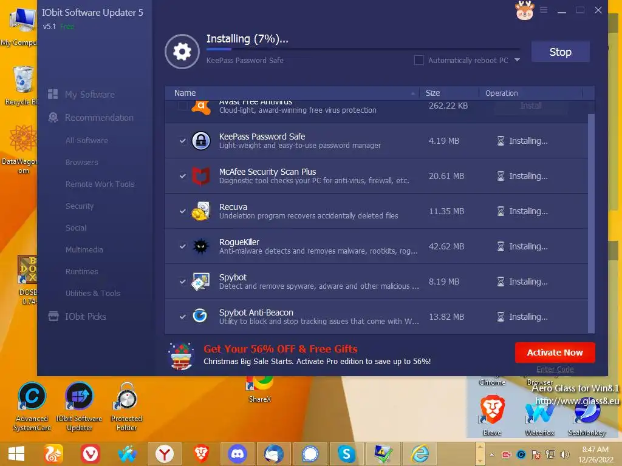Select Multimedia category in sidebar
The height and width of the screenshot is (466, 622).
tap(84, 249)
